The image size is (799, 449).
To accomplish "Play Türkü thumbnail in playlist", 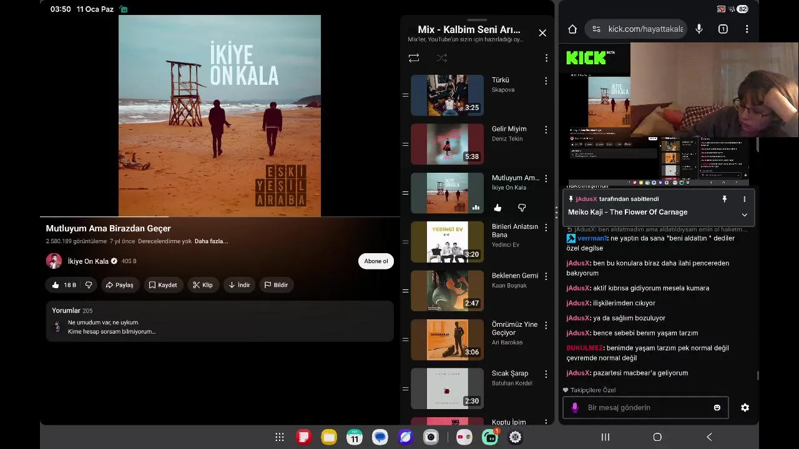I will (x=447, y=95).
